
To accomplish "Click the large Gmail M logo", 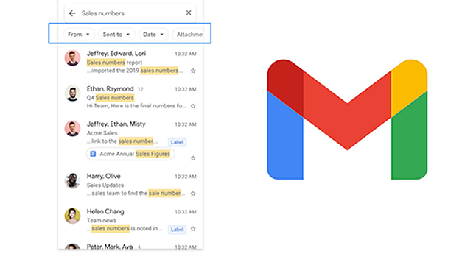I will [x=347, y=119].
